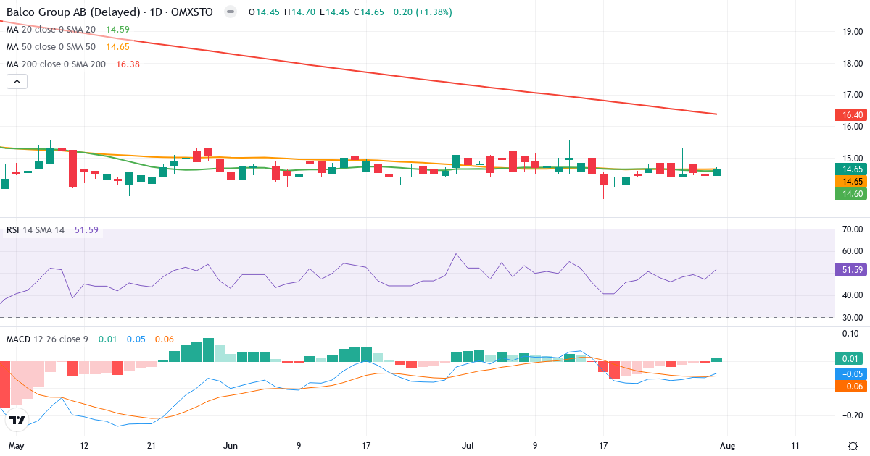Click the MA 200 value 16.38
870x456 pixels.
128,64
